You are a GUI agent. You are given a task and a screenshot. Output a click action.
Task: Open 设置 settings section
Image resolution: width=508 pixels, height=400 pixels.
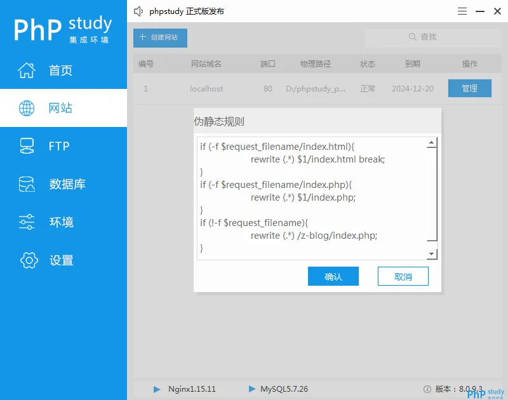pyautogui.click(x=63, y=260)
